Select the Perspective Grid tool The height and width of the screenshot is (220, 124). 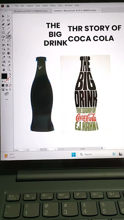(x=9, y=49)
